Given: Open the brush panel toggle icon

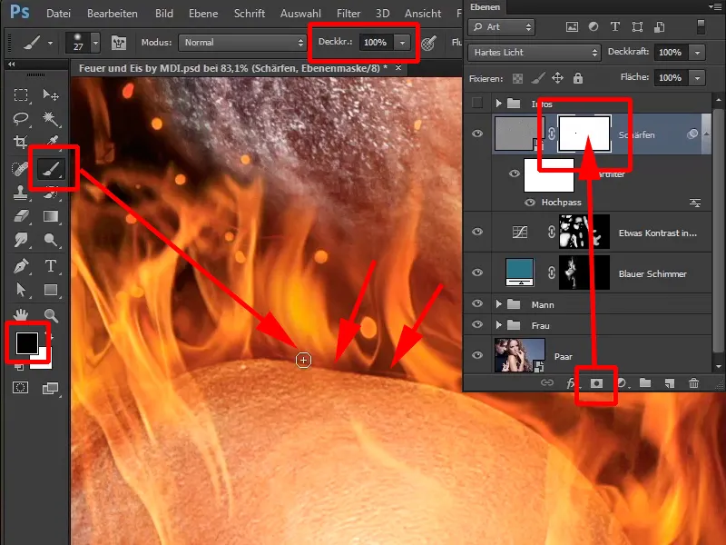Looking at the screenshot, I should tap(119, 43).
